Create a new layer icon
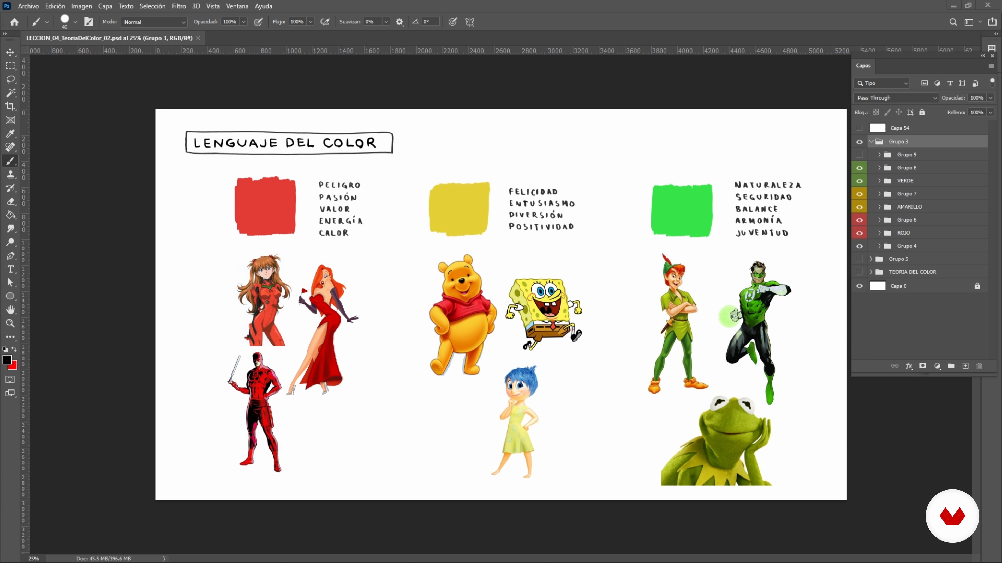 click(965, 366)
